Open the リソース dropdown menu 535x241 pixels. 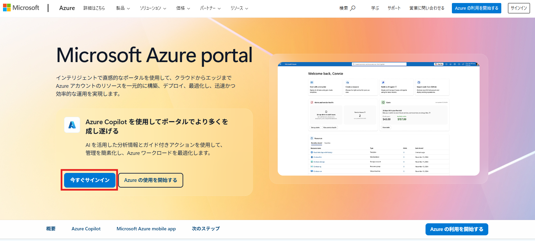coord(239,8)
